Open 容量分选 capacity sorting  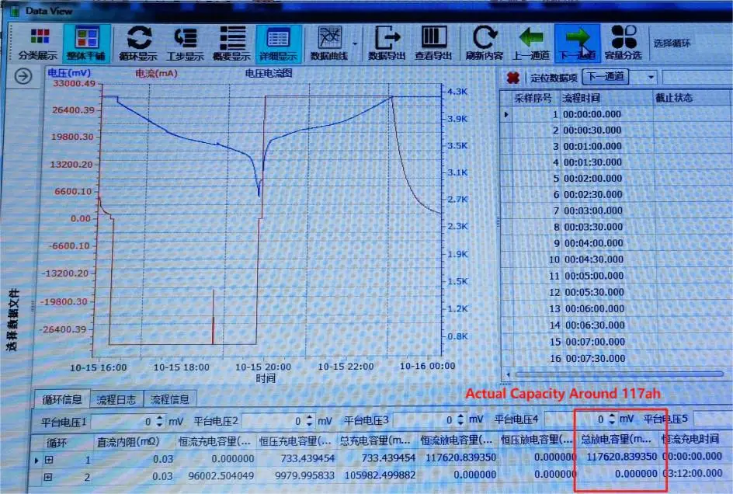coord(624,43)
